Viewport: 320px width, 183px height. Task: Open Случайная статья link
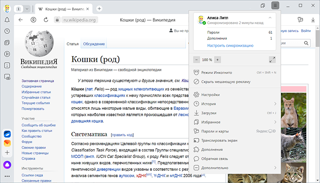click(x=36, y=97)
